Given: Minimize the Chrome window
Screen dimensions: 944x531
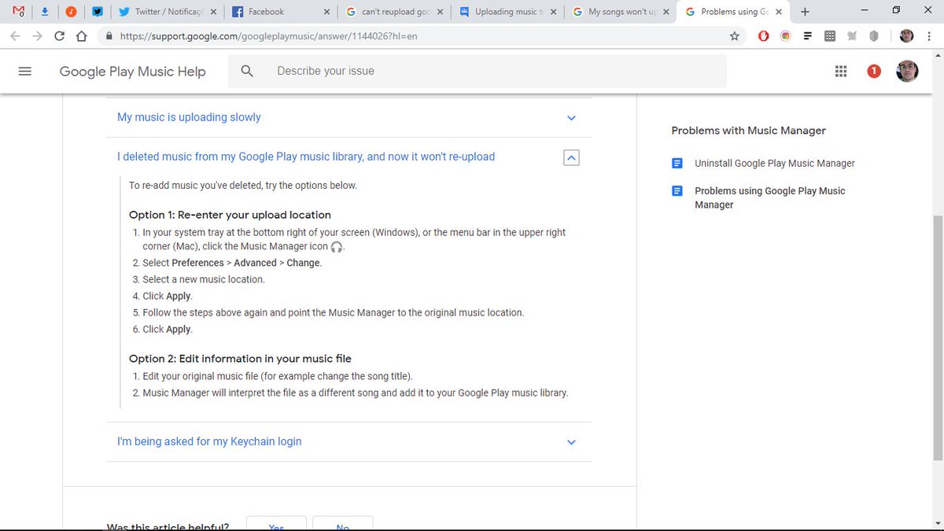Looking at the screenshot, I should pos(865,11).
